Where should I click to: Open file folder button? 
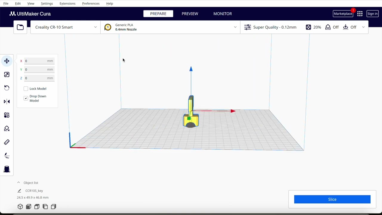[20, 27]
